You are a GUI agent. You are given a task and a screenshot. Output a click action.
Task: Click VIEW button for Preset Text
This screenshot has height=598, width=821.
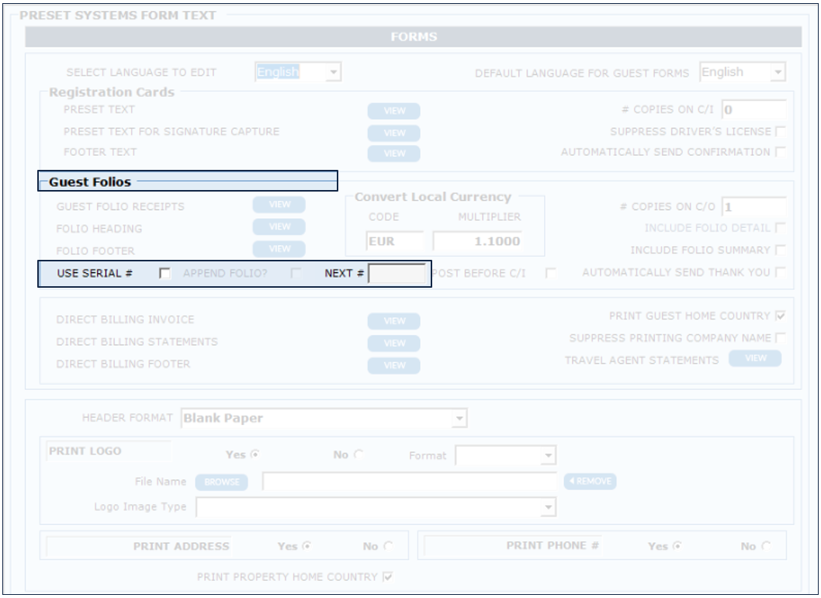pos(393,111)
